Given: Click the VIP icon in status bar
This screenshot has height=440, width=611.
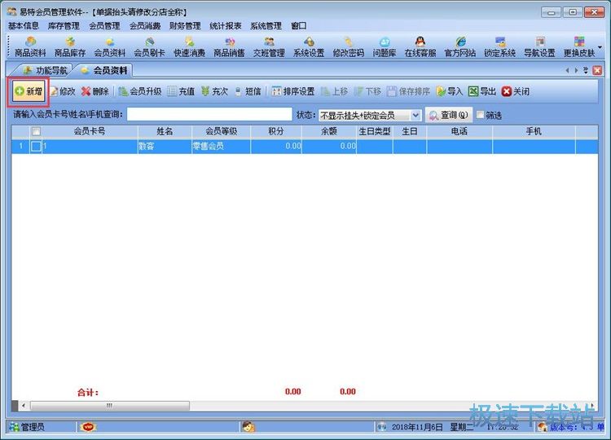Looking at the screenshot, I should click(x=88, y=427).
